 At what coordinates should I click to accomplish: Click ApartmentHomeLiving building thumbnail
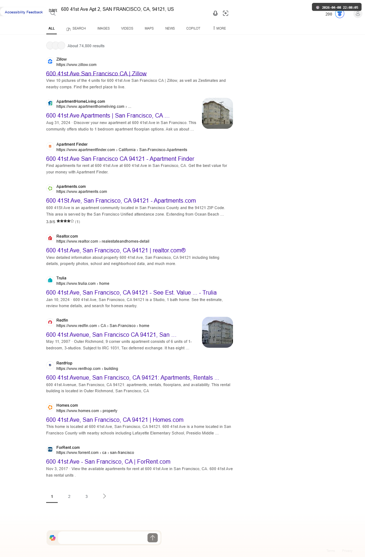[x=217, y=113]
